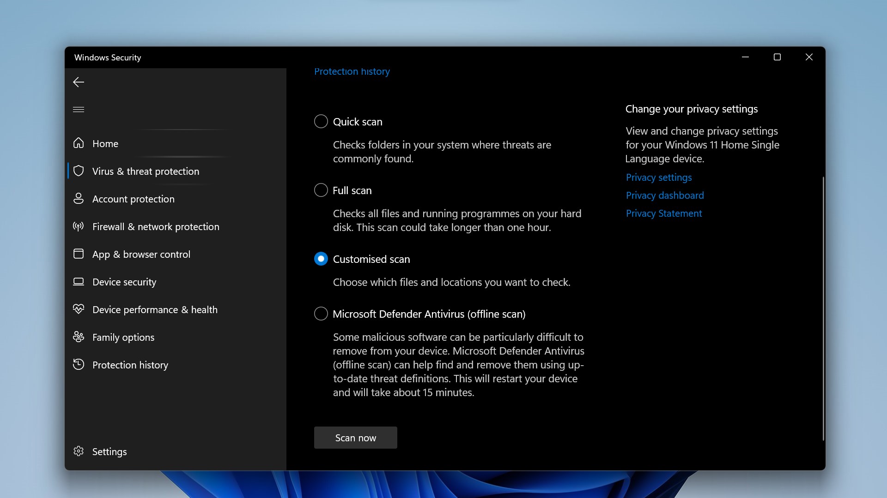Click the Device security icon
887x498 pixels.
click(78, 282)
